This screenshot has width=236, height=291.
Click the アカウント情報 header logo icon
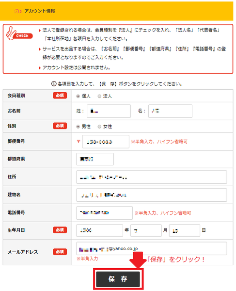18,11
